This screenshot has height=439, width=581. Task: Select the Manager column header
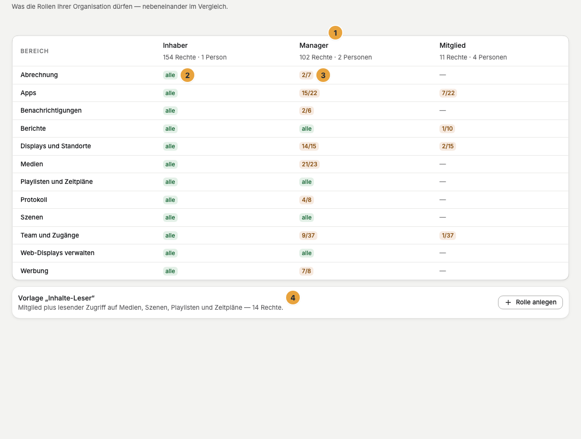tap(314, 45)
